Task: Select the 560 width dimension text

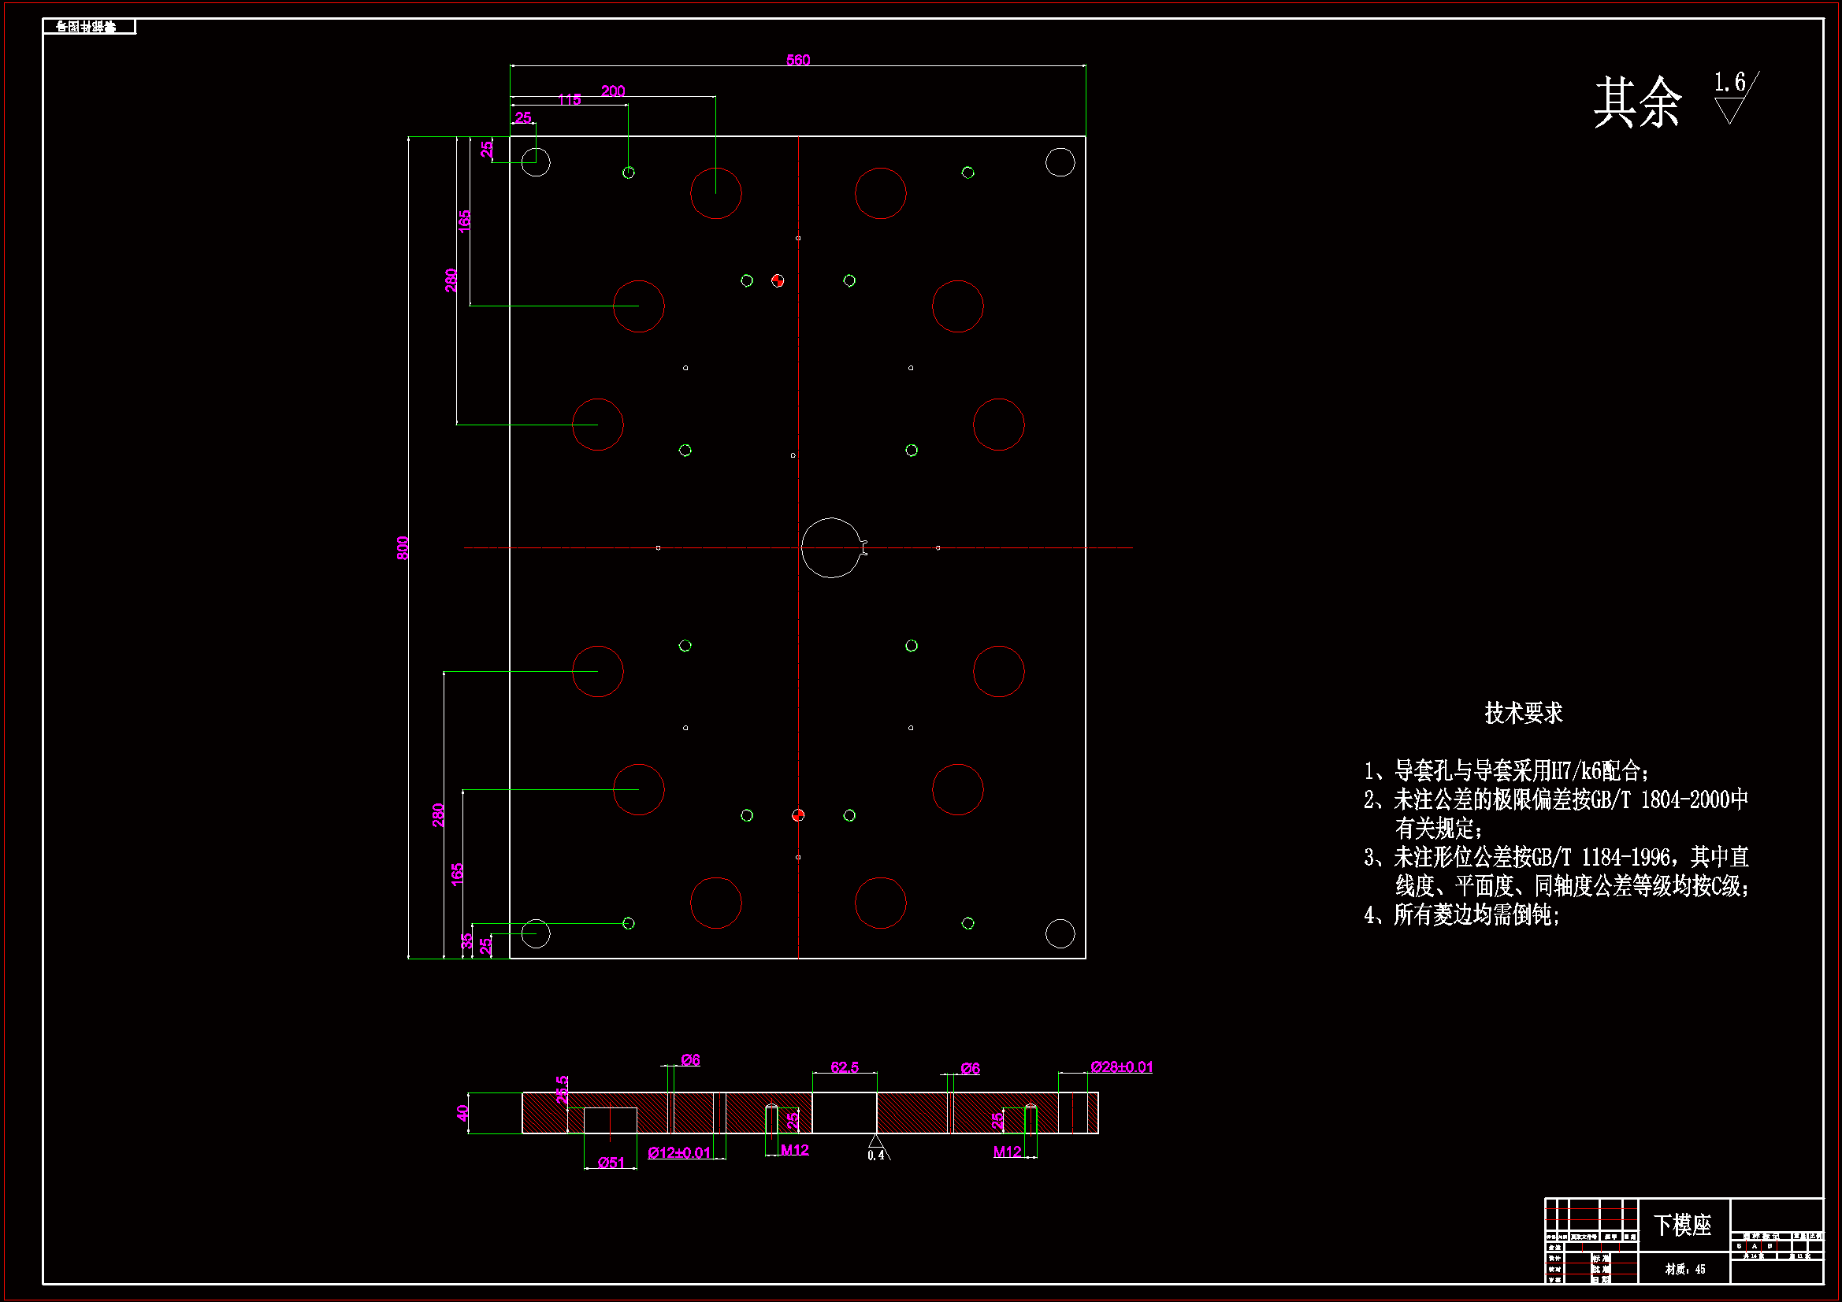Action: pyautogui.click(x=797, y=60)
